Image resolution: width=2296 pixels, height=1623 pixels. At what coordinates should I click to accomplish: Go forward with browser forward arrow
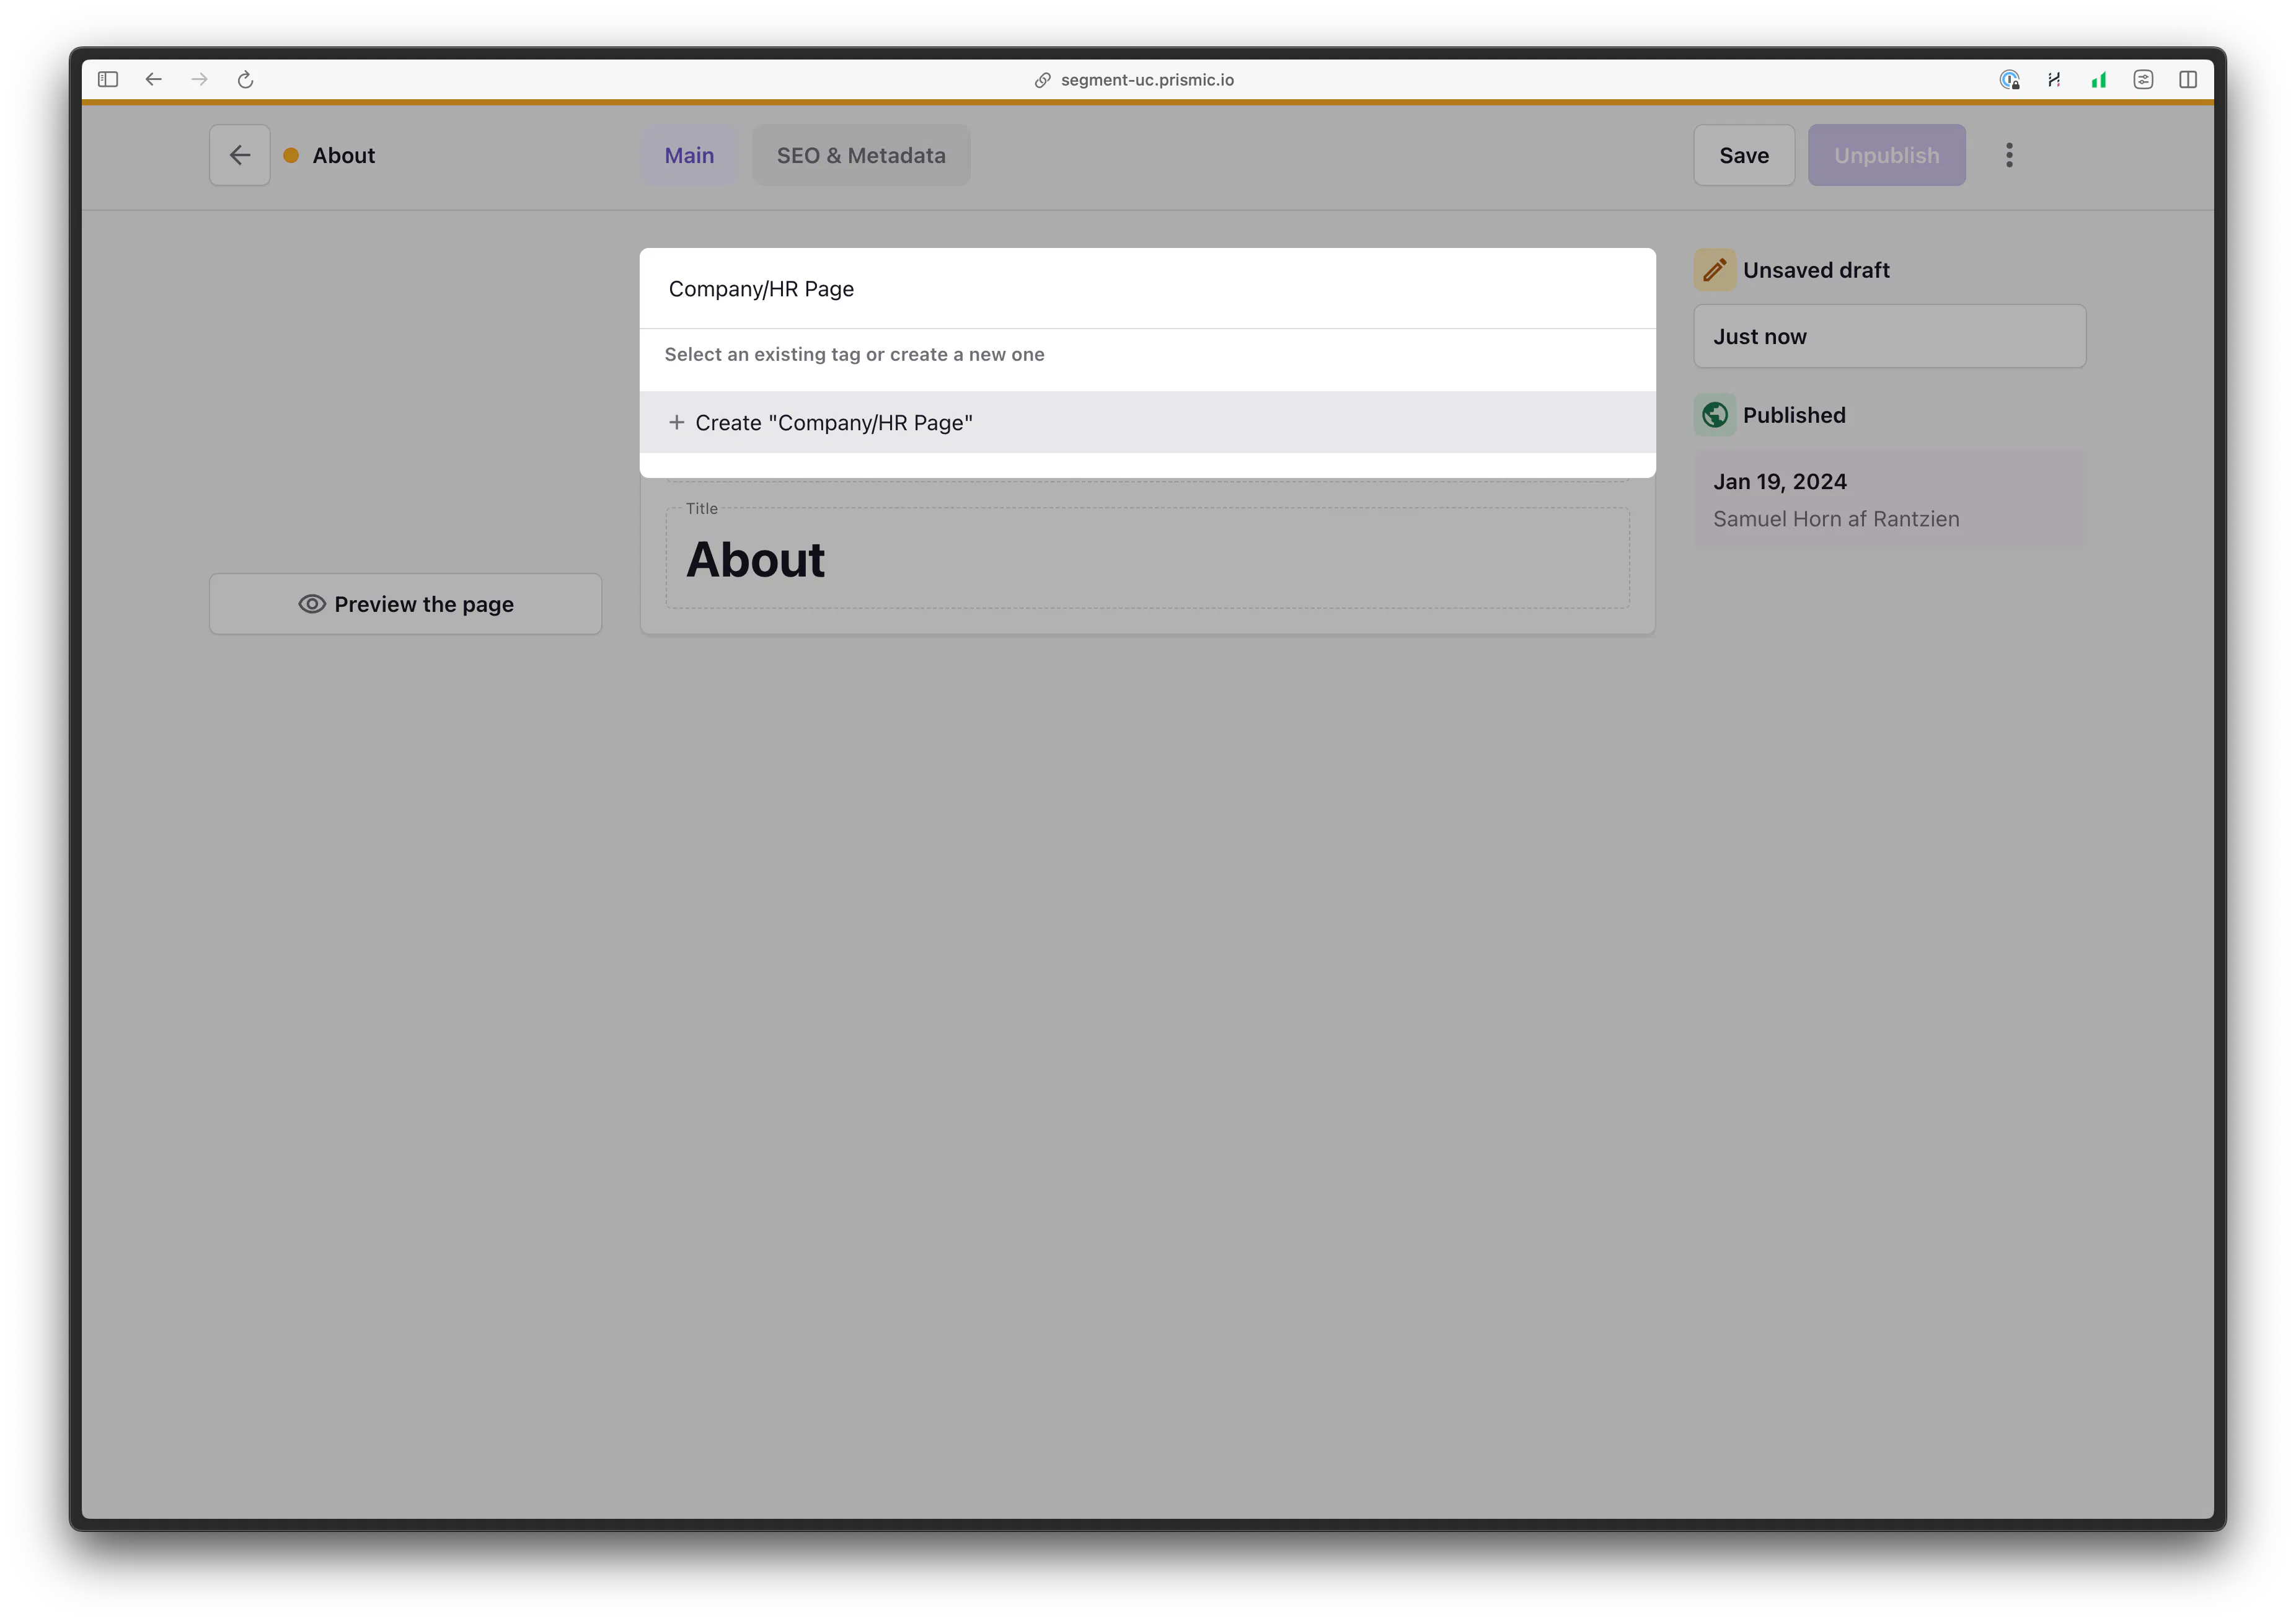click(x=199, y=79)
